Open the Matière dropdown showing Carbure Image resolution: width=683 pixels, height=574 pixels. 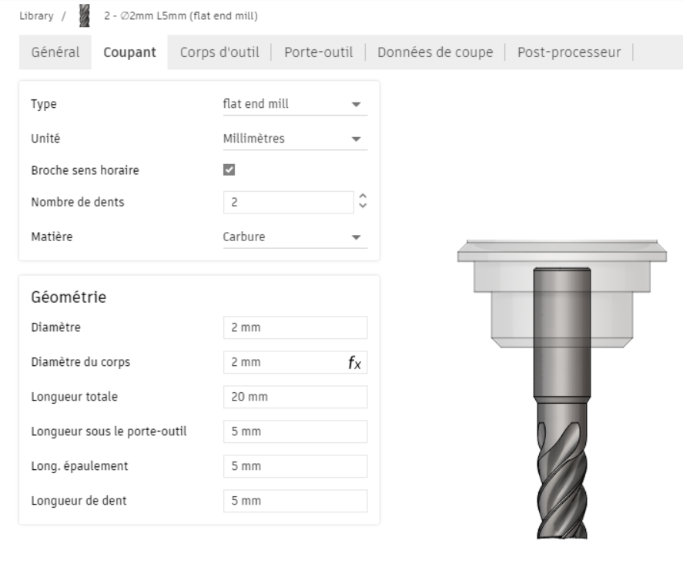click(295, 237)
